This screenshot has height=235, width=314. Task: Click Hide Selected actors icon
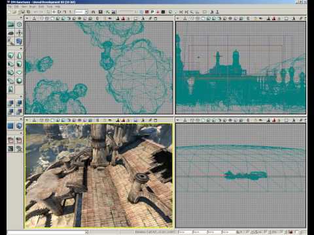click(19, 140)
